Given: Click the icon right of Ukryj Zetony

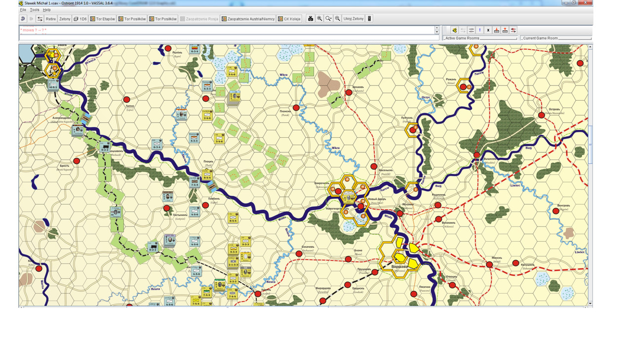Looking at the screenshot, I should tap(369, 19).
